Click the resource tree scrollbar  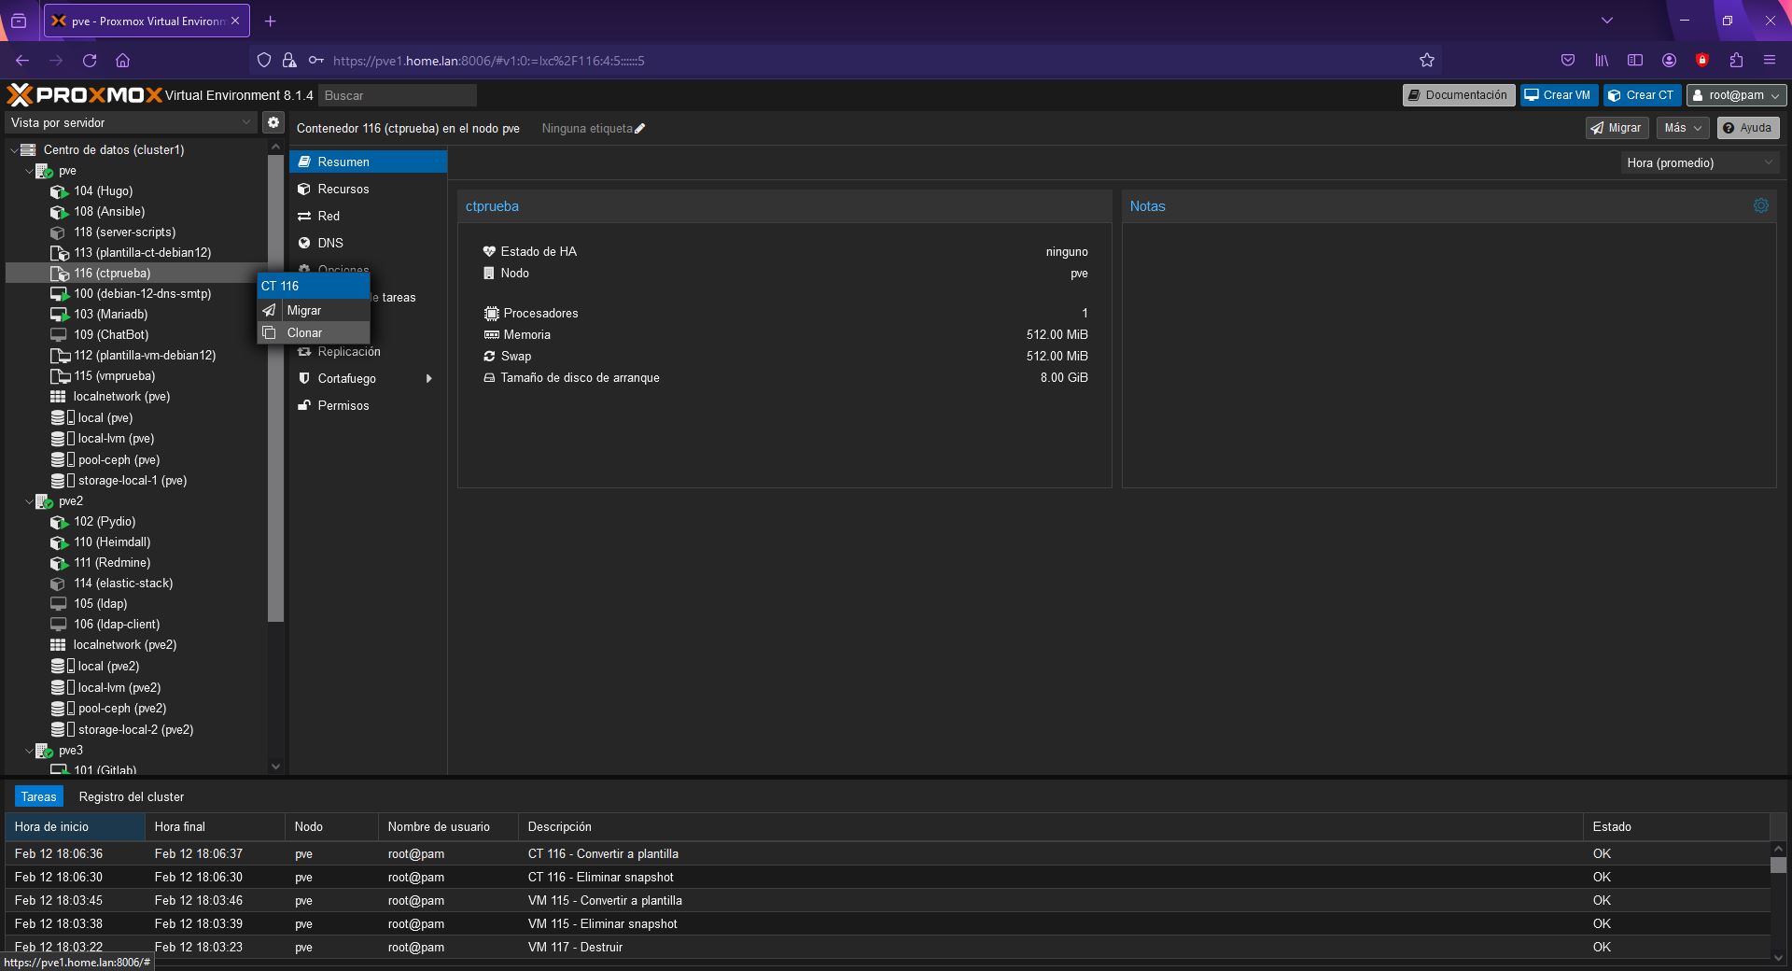[275, 387]
